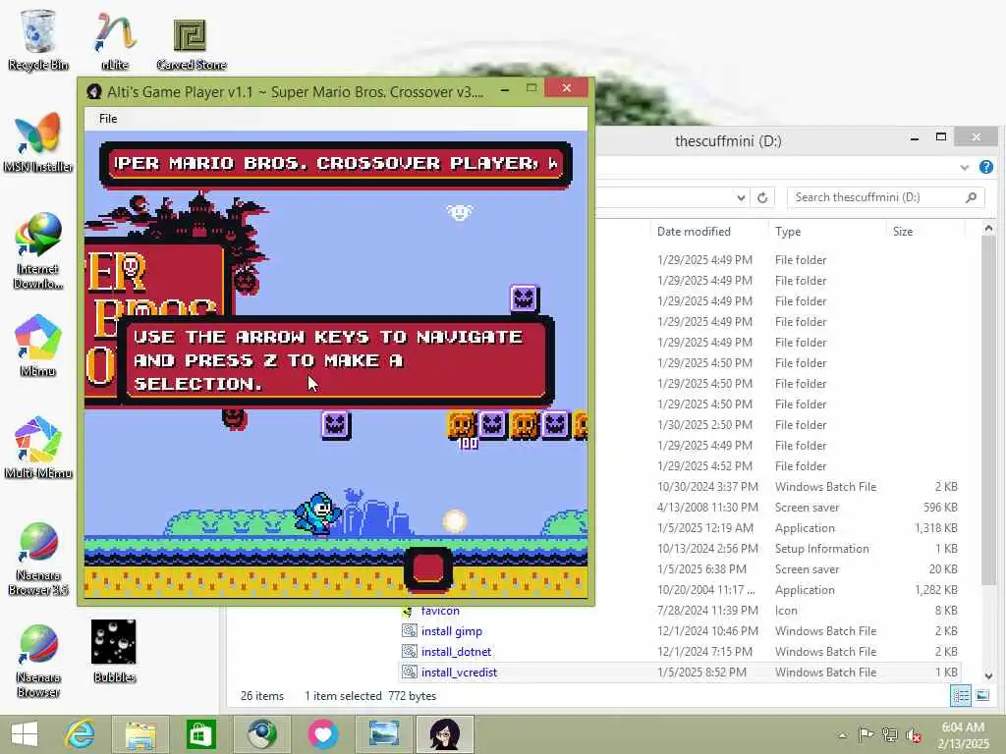The height and width of the screenshot is (754, 1006).
Task: Select the install gimp batch file
Action: tap(452, 631)
